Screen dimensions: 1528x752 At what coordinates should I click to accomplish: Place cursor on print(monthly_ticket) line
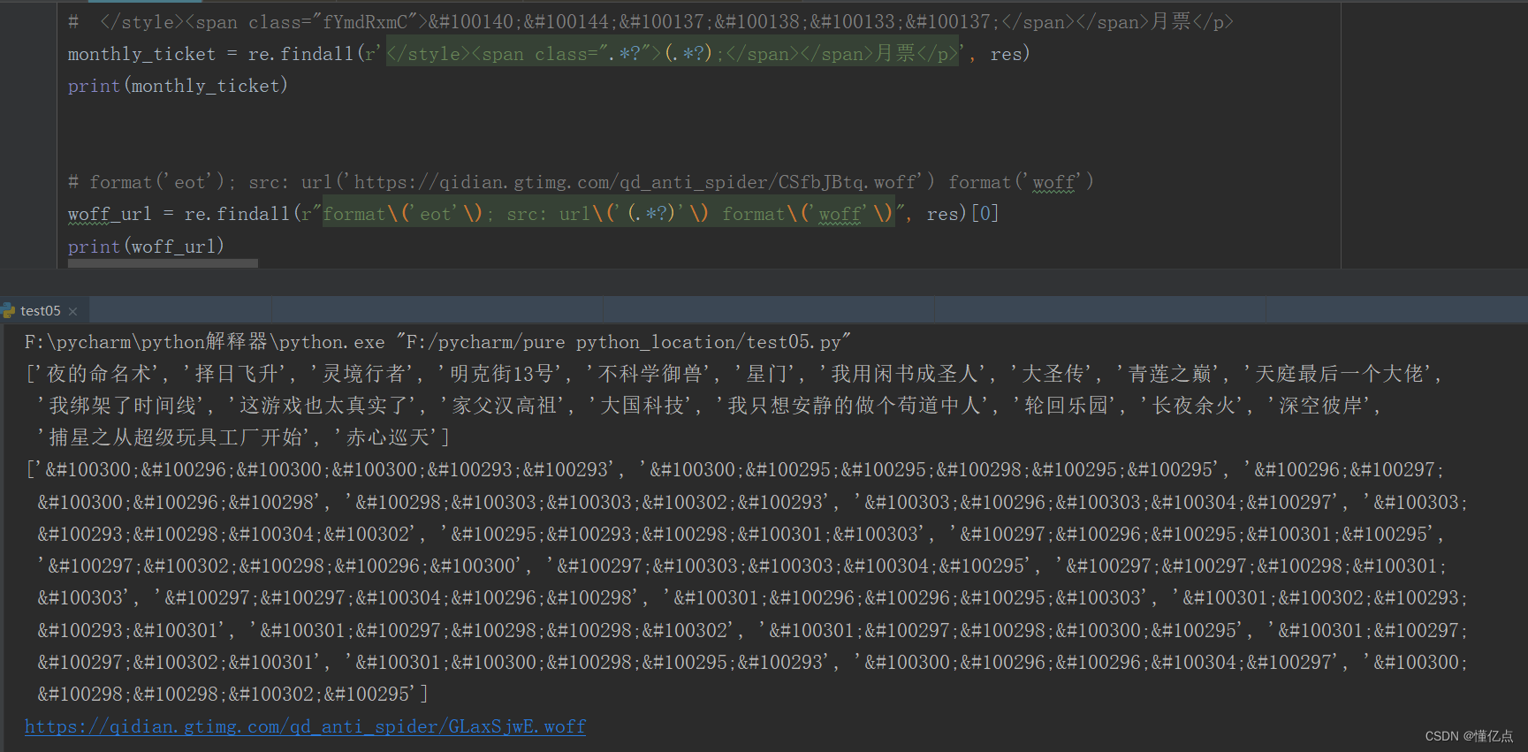pos(178,86)
